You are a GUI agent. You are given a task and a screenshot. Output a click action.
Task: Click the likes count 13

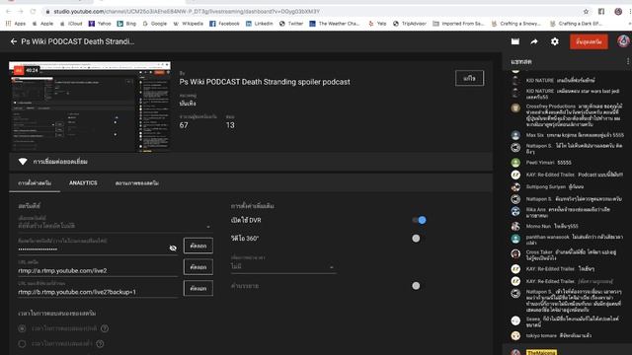click(230, 125)
